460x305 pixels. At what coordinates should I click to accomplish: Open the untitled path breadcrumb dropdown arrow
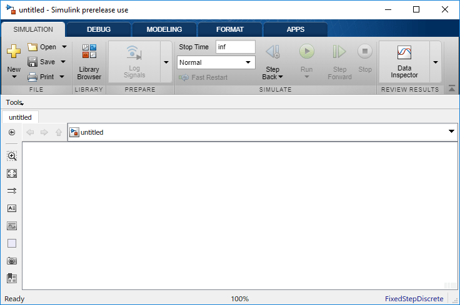[451, 132]
